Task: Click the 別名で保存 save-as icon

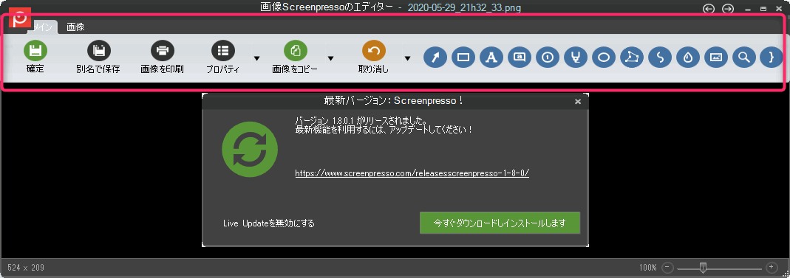Action: pyautogui.click(x=99, y=50)
